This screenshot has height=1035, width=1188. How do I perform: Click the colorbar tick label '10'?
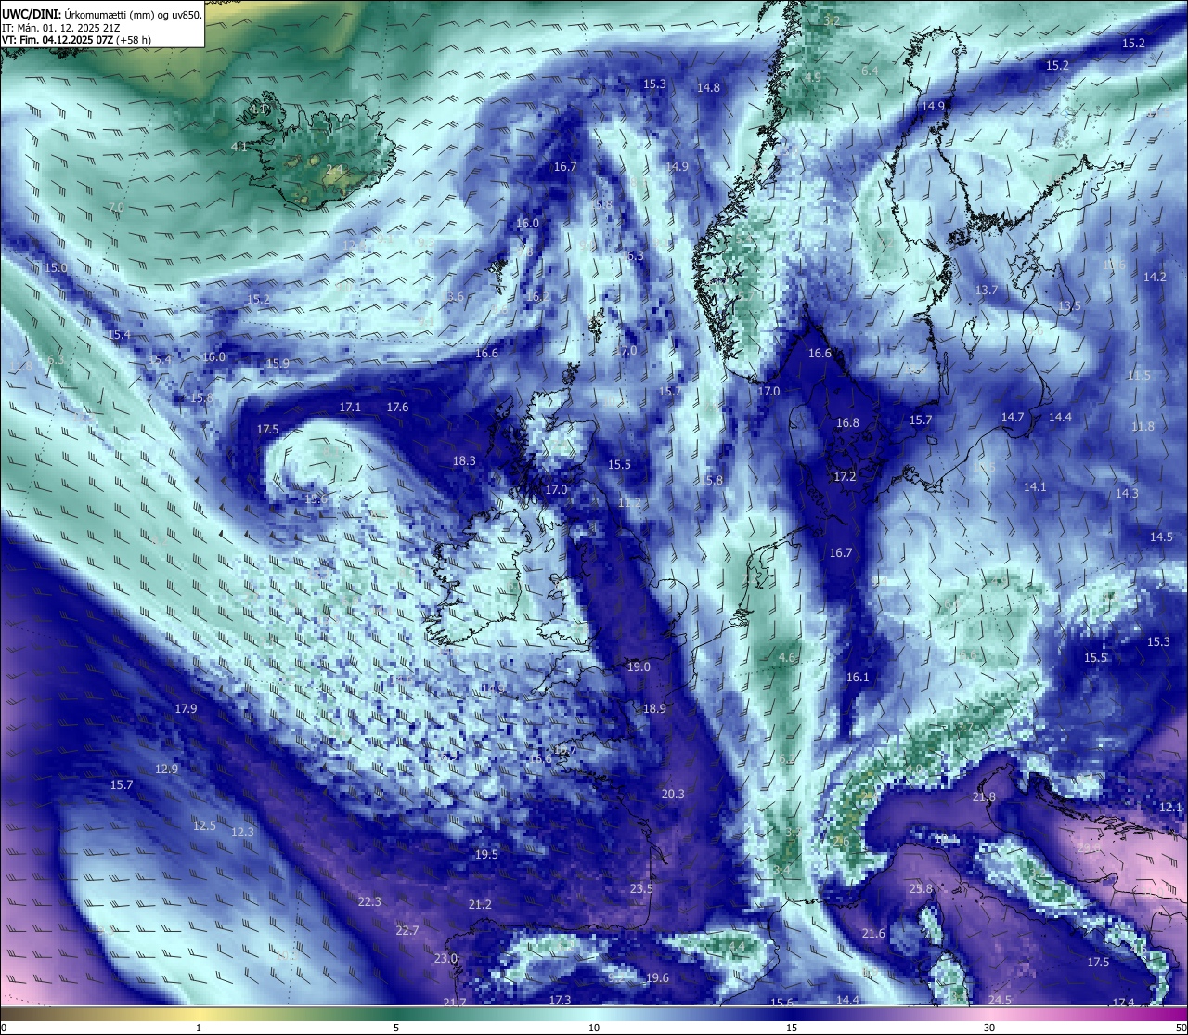point(594,1027)
